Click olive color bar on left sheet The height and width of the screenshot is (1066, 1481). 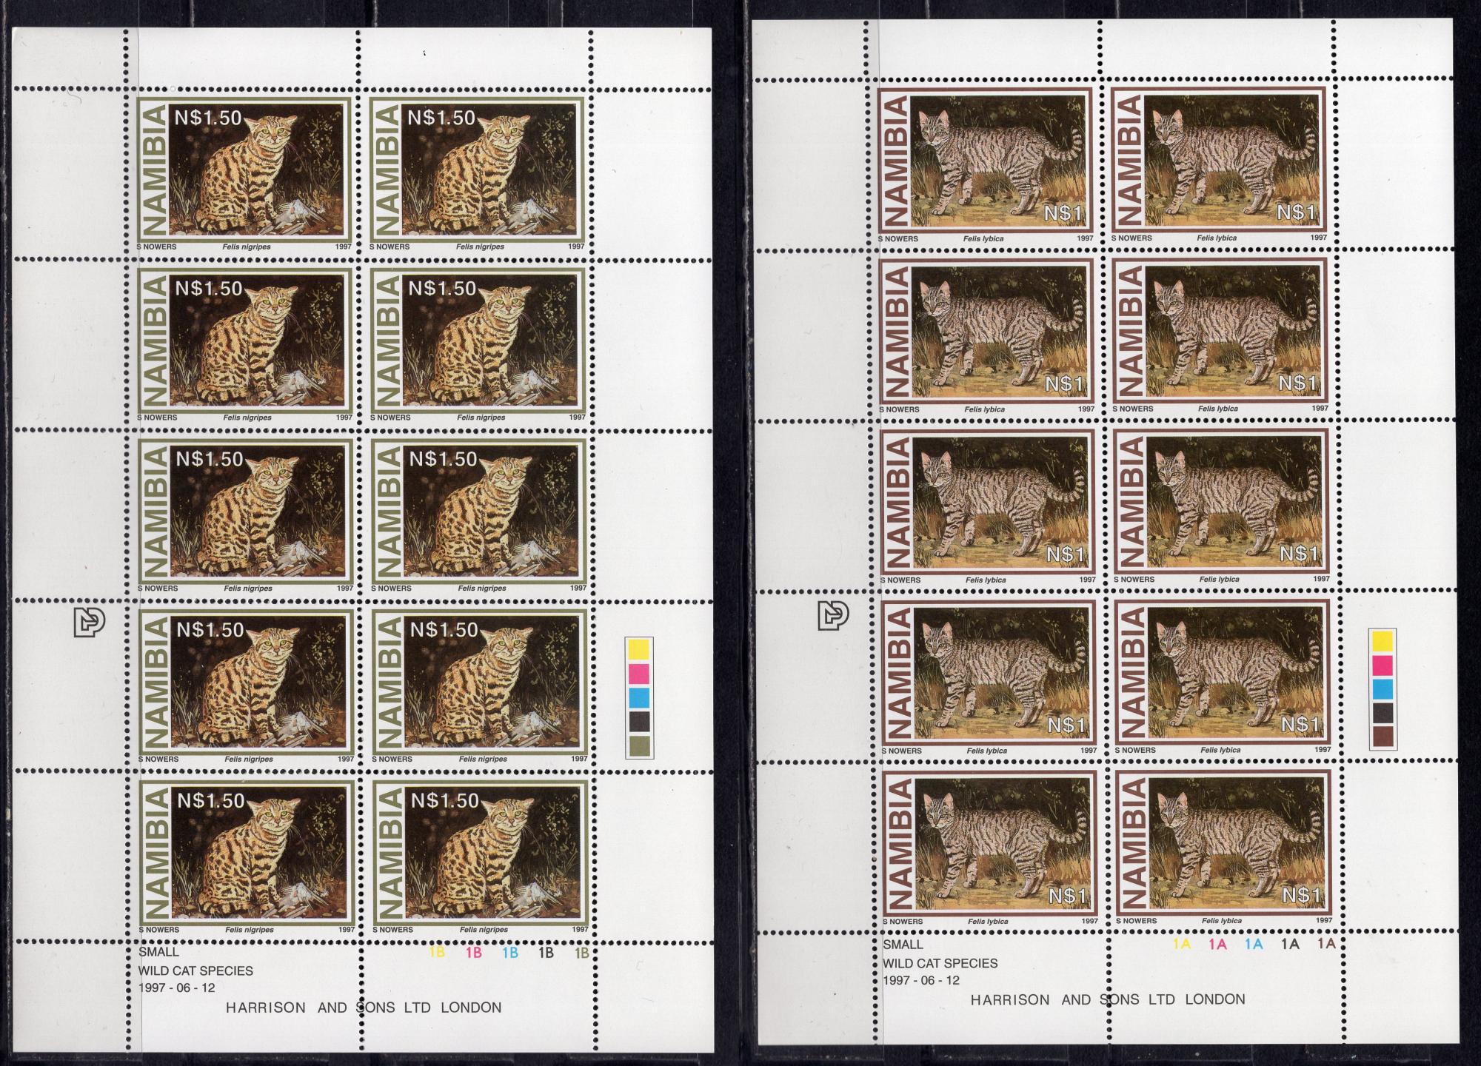pos(638,745)
